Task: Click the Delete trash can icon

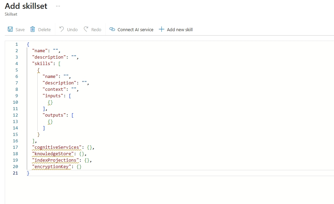Action: point(33,29)
